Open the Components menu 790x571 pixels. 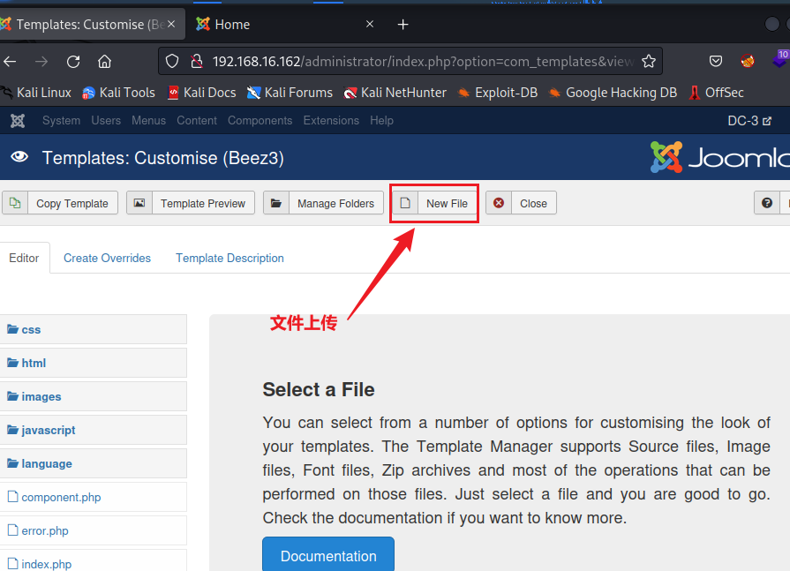point(260,121)
